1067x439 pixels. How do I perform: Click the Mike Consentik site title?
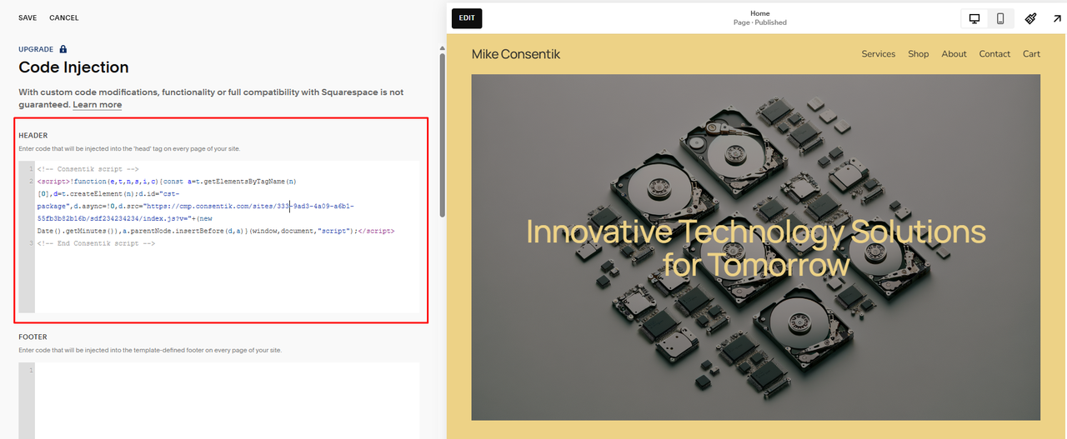coord(515,54)
